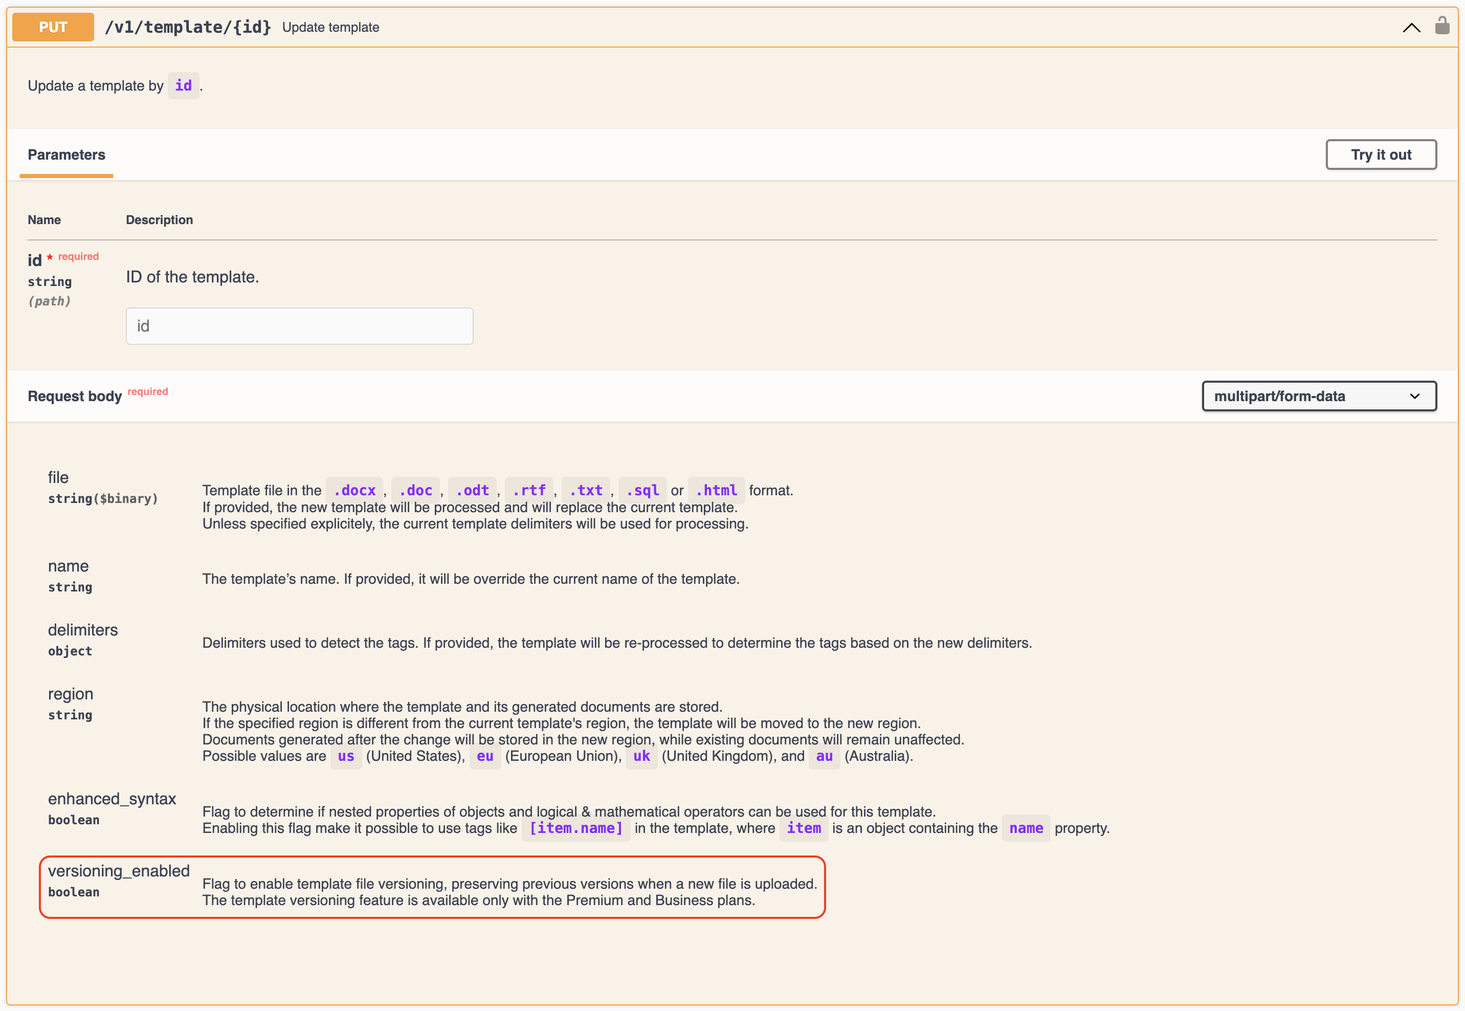This screenshot has height=1011, width=1465.
Task: Open the multipart/form-data content type dropdown
Action: pos(1319,396)
